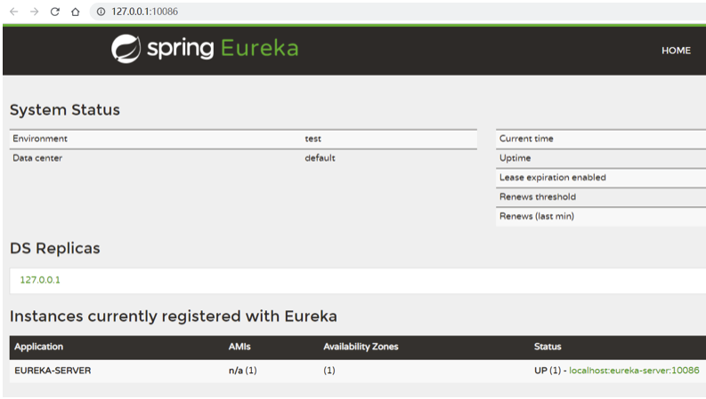Click the browser forward arrow
The height and width of the screenshot is (399, 706).
pyautogui.click(x=34, y=12)
